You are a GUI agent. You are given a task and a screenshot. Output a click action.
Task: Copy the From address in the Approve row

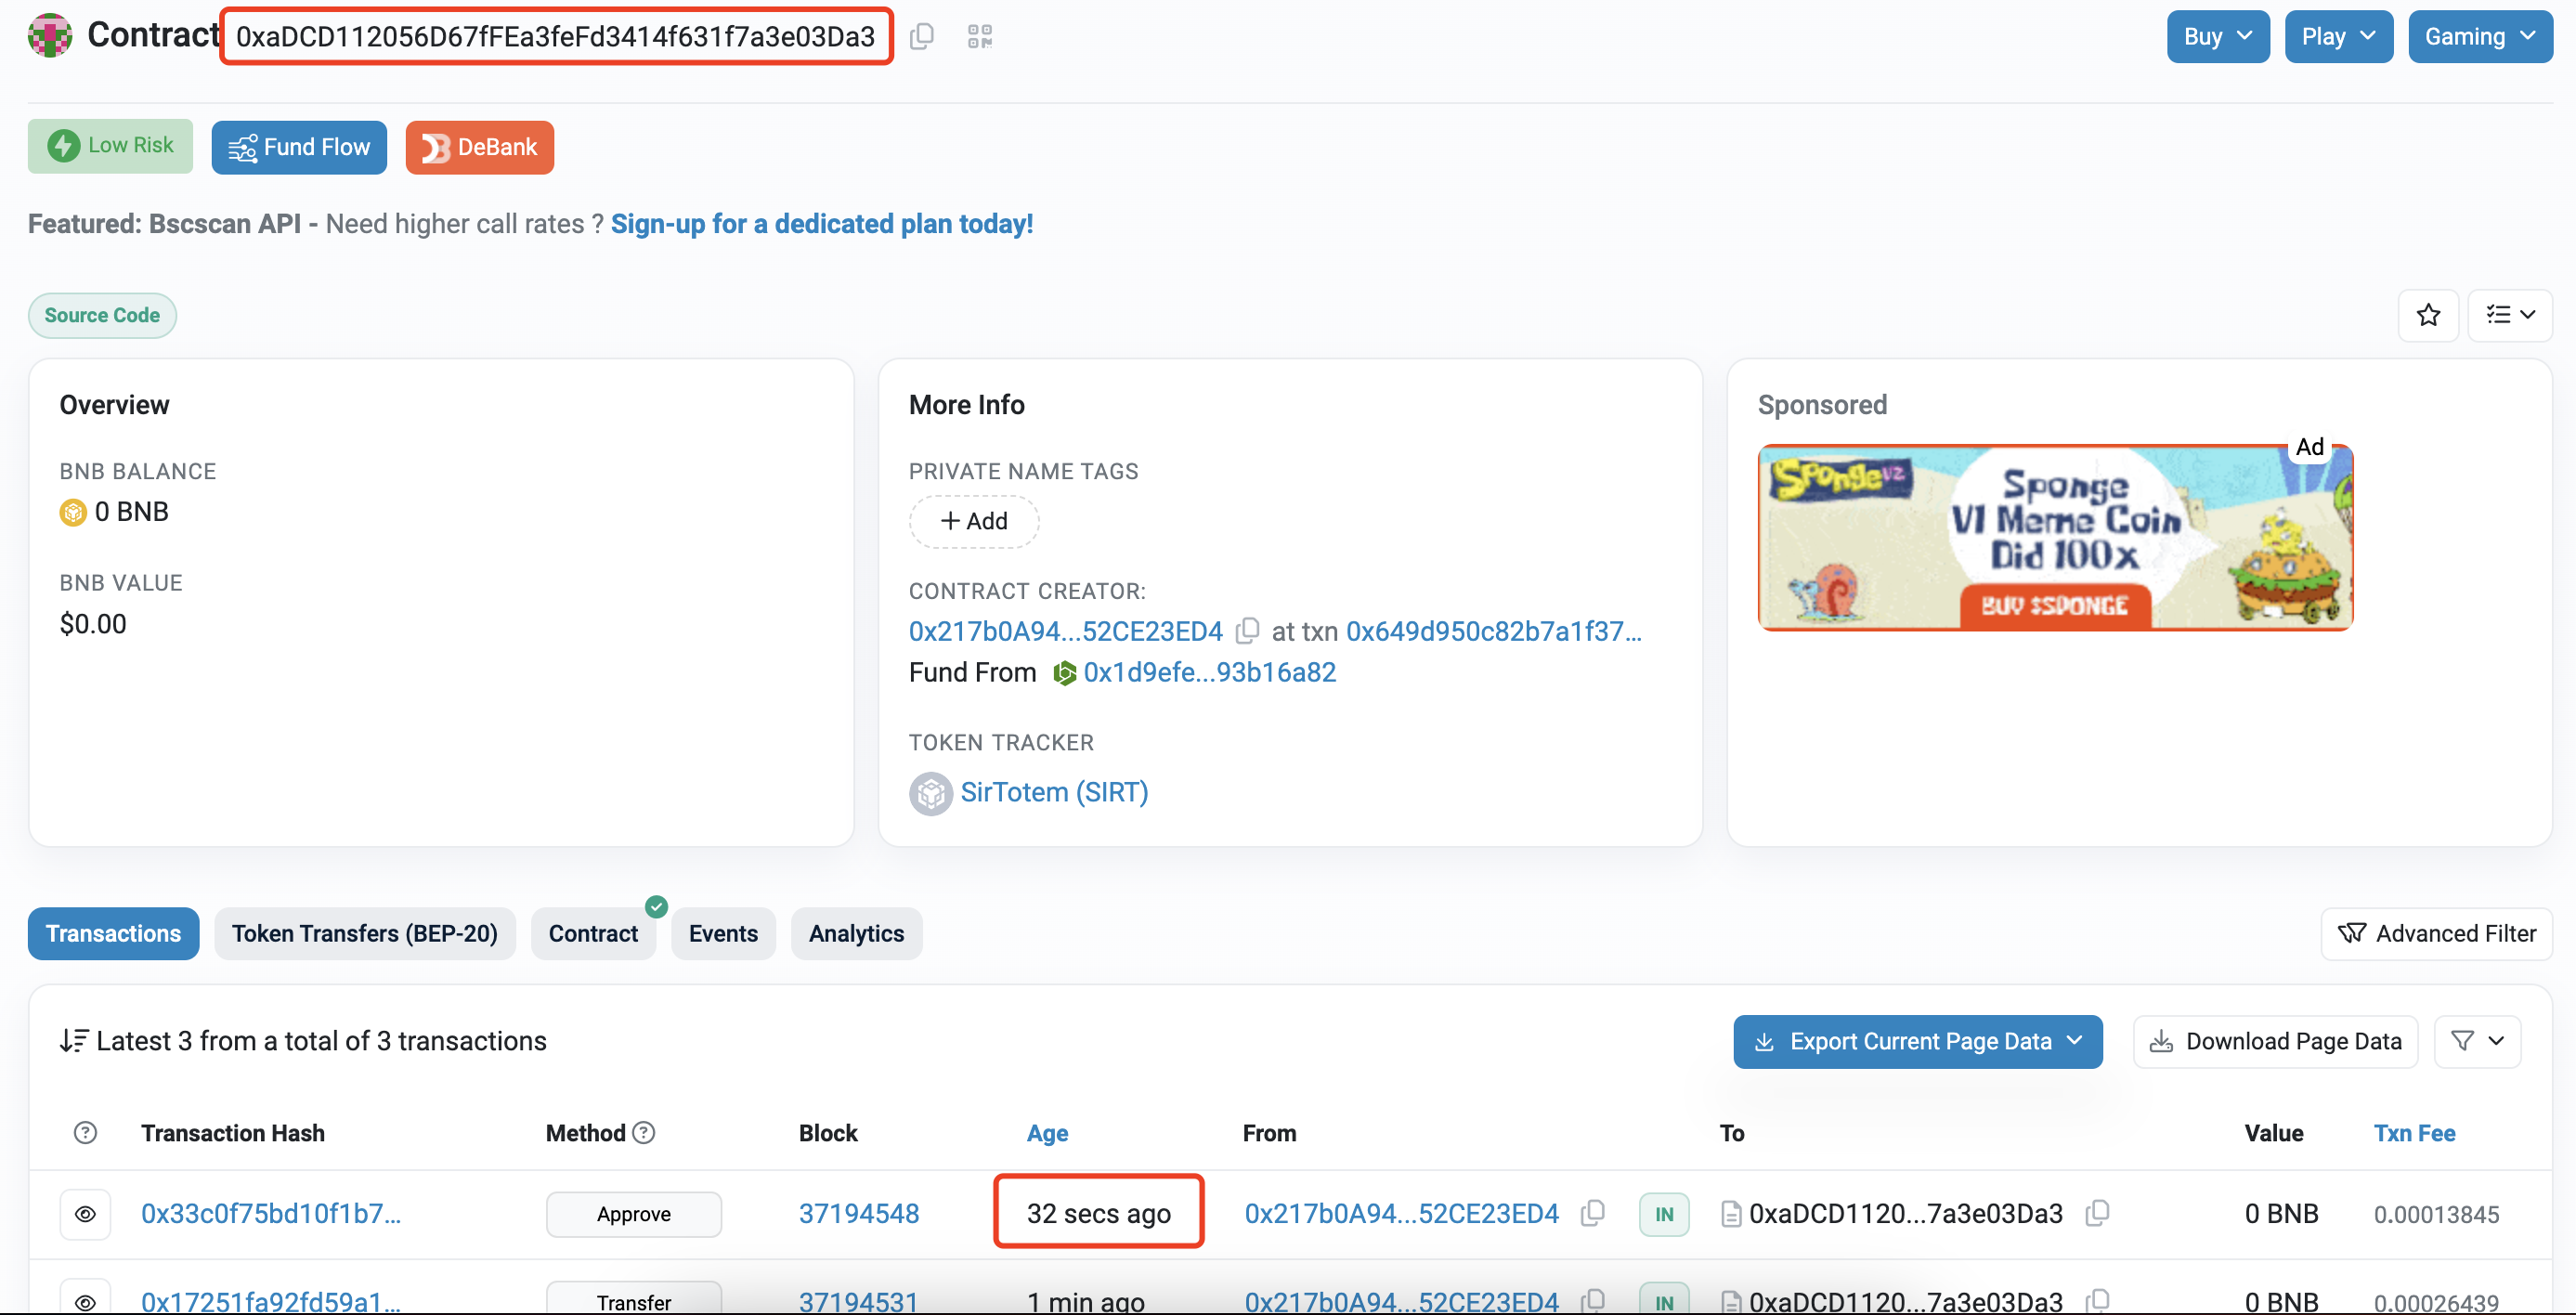(x=1592, y=1213)
